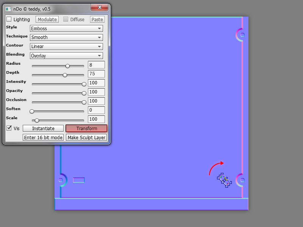Click the Intensity slider handle
Viewport: 303px width, 227px height.
coord(84,84)
